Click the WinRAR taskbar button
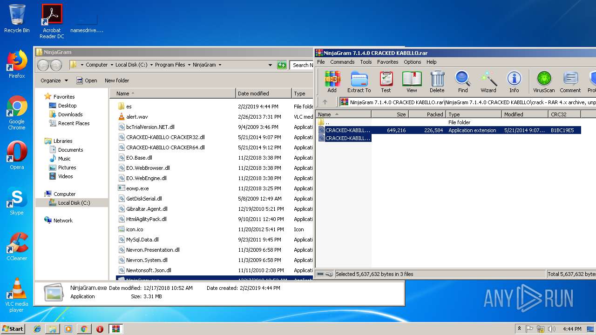Image resolution: width=596 pixels, height=335 pixels. click(115, 329)
